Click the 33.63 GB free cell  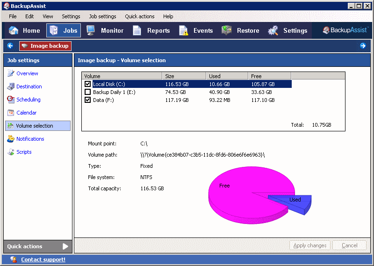261,92
